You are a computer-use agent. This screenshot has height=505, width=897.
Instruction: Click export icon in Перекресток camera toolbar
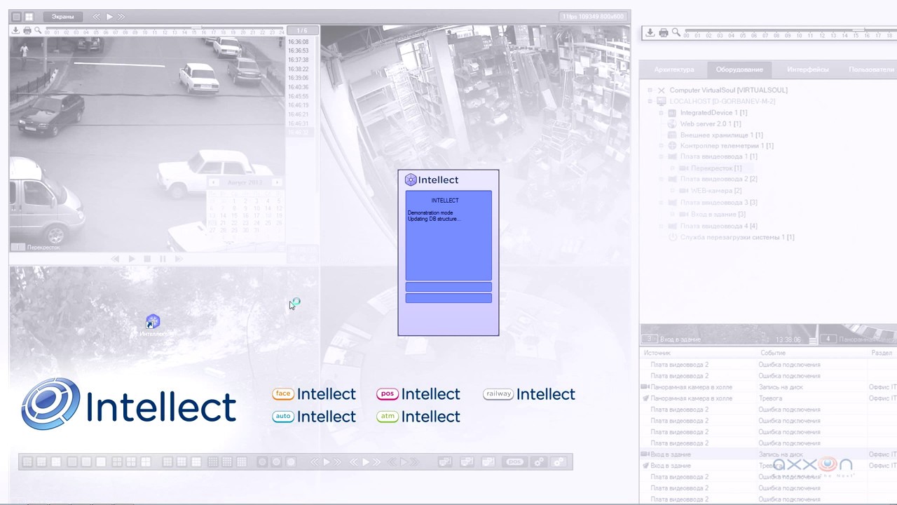pos(16,31)
